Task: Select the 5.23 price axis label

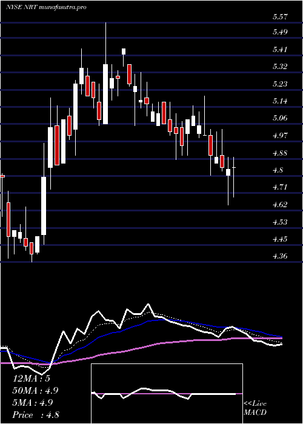Action: 280,84
